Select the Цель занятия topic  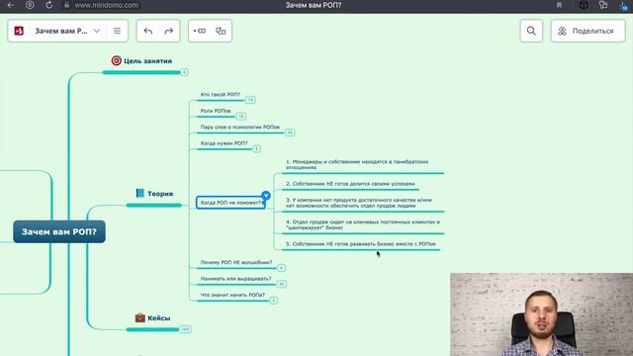click(x=147, y=61)
